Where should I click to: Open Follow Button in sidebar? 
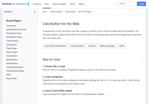click(13, 41)
